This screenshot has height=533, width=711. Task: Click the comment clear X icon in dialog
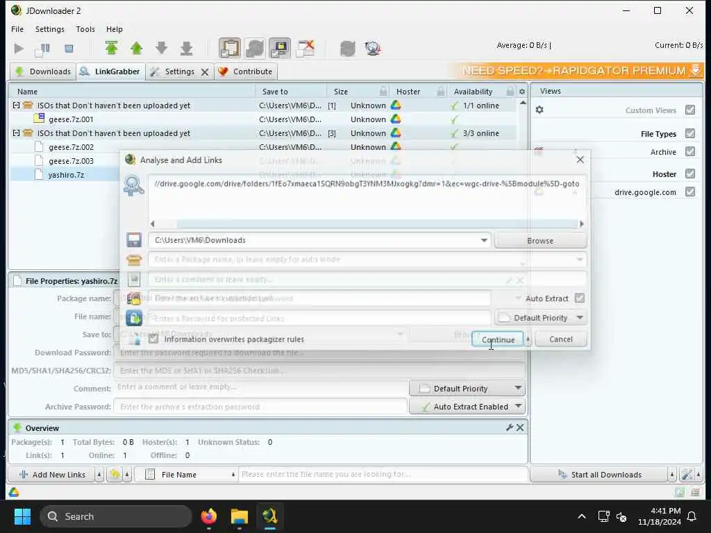[x=520, y=280]
